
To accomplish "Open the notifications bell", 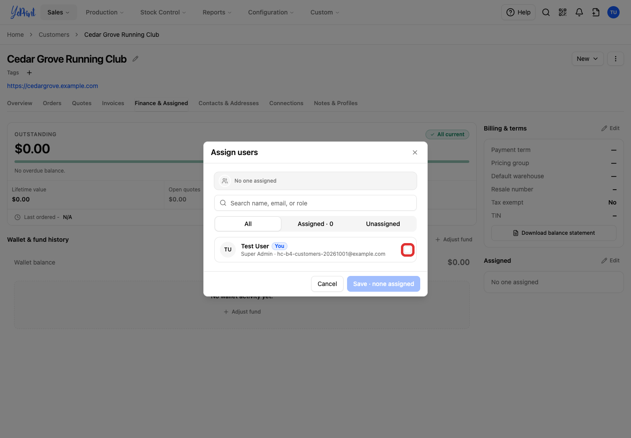I will pos(579,12).
